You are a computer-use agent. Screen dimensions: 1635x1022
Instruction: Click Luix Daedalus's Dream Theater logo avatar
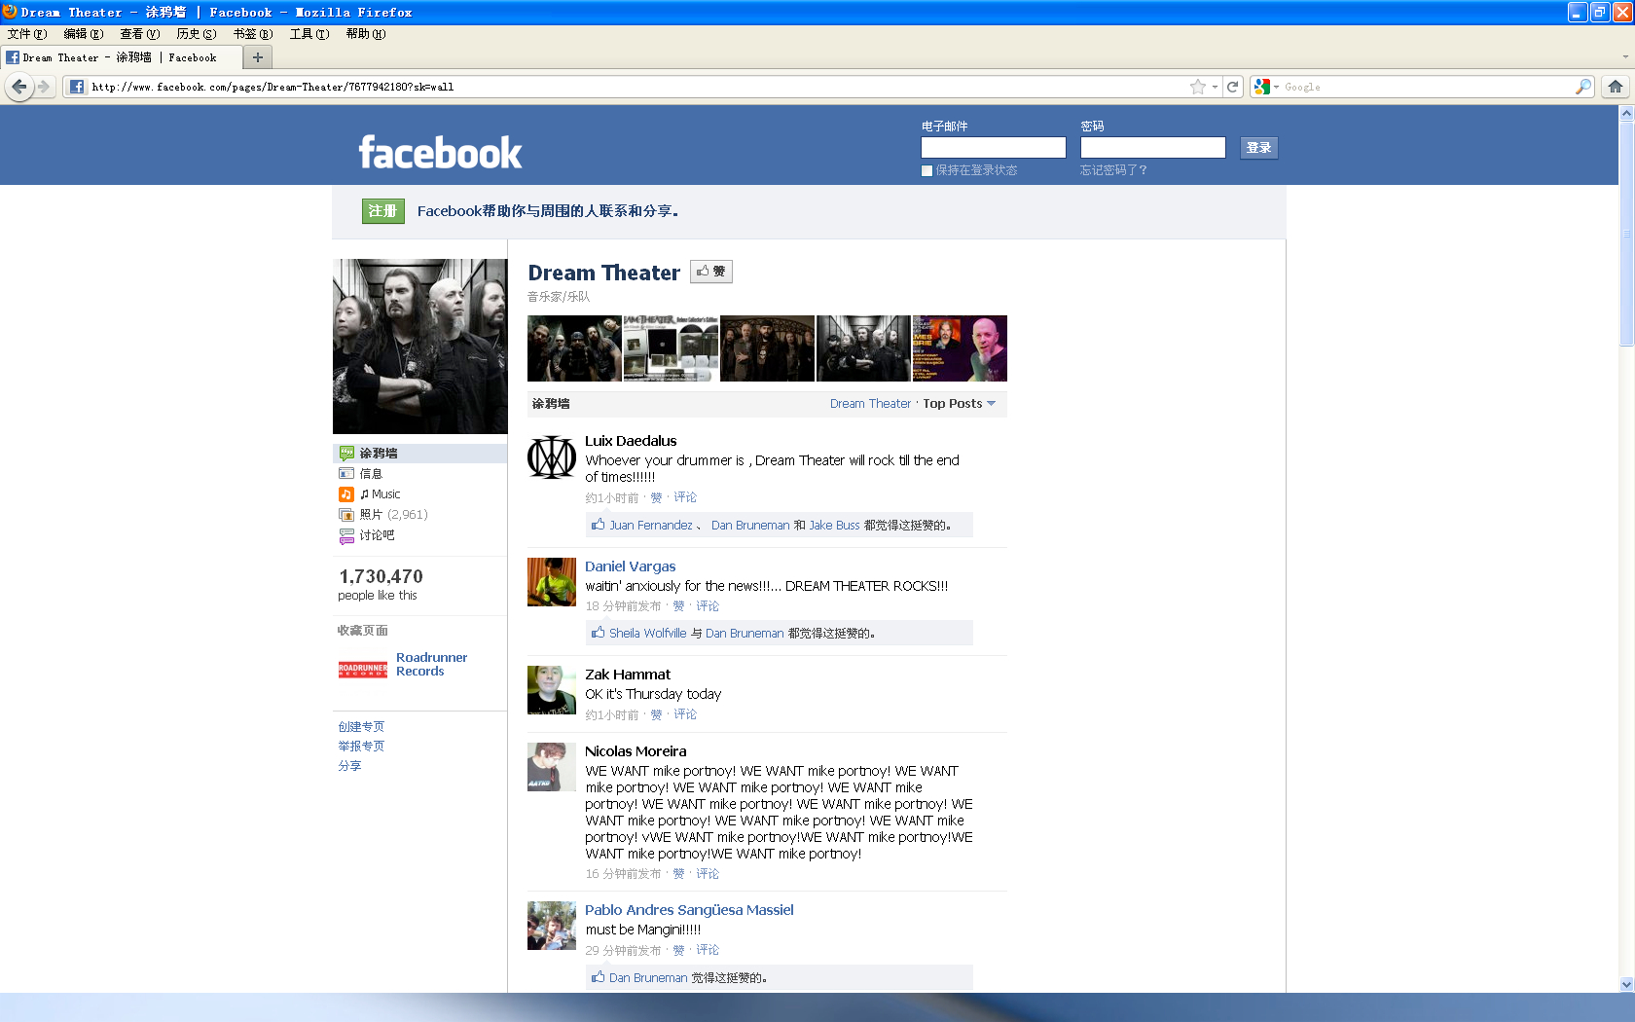(x=552, y=457)
